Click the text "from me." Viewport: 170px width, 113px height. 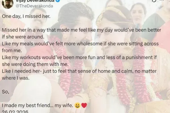(12, 51)
